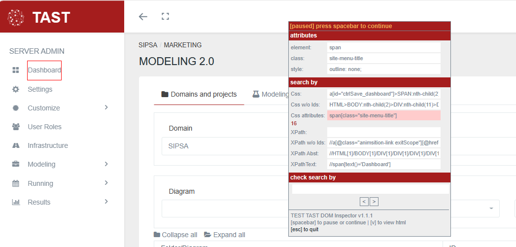Click Expand all link

point(224,235)
